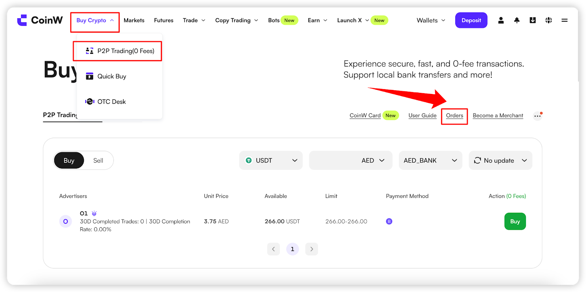Expand the Trade dropdown

(x=194, y=20)
